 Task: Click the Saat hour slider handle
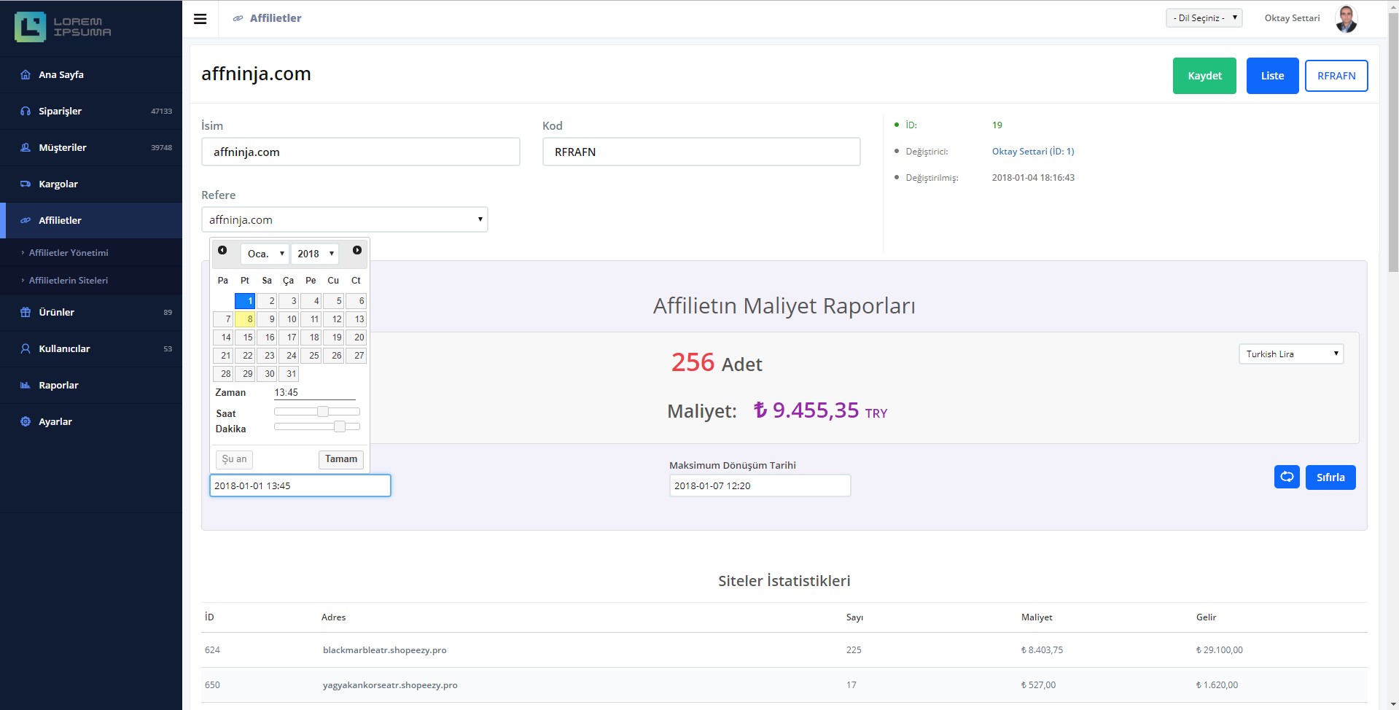[x=322, y=412]
